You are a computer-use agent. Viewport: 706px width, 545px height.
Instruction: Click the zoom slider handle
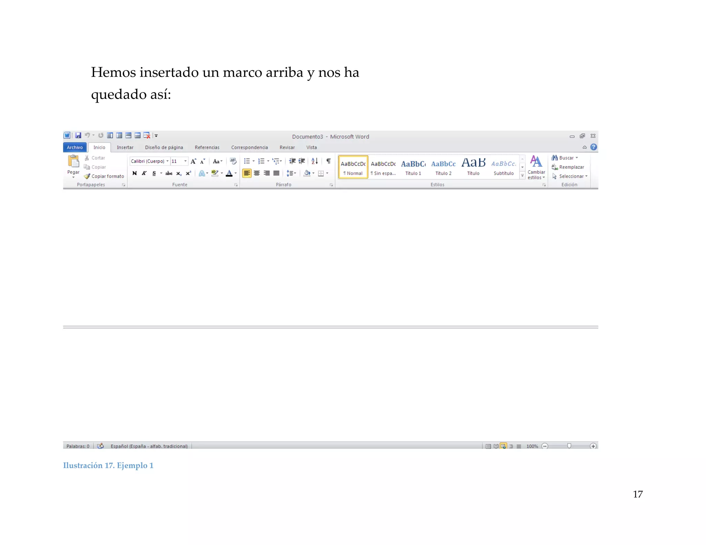569,446
